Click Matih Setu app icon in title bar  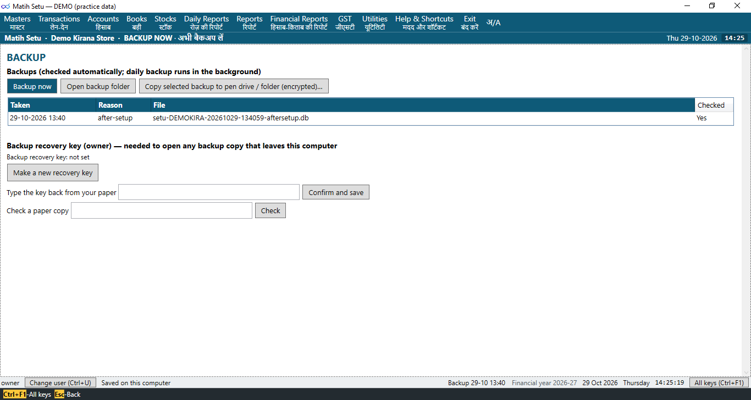coord(5,5)
